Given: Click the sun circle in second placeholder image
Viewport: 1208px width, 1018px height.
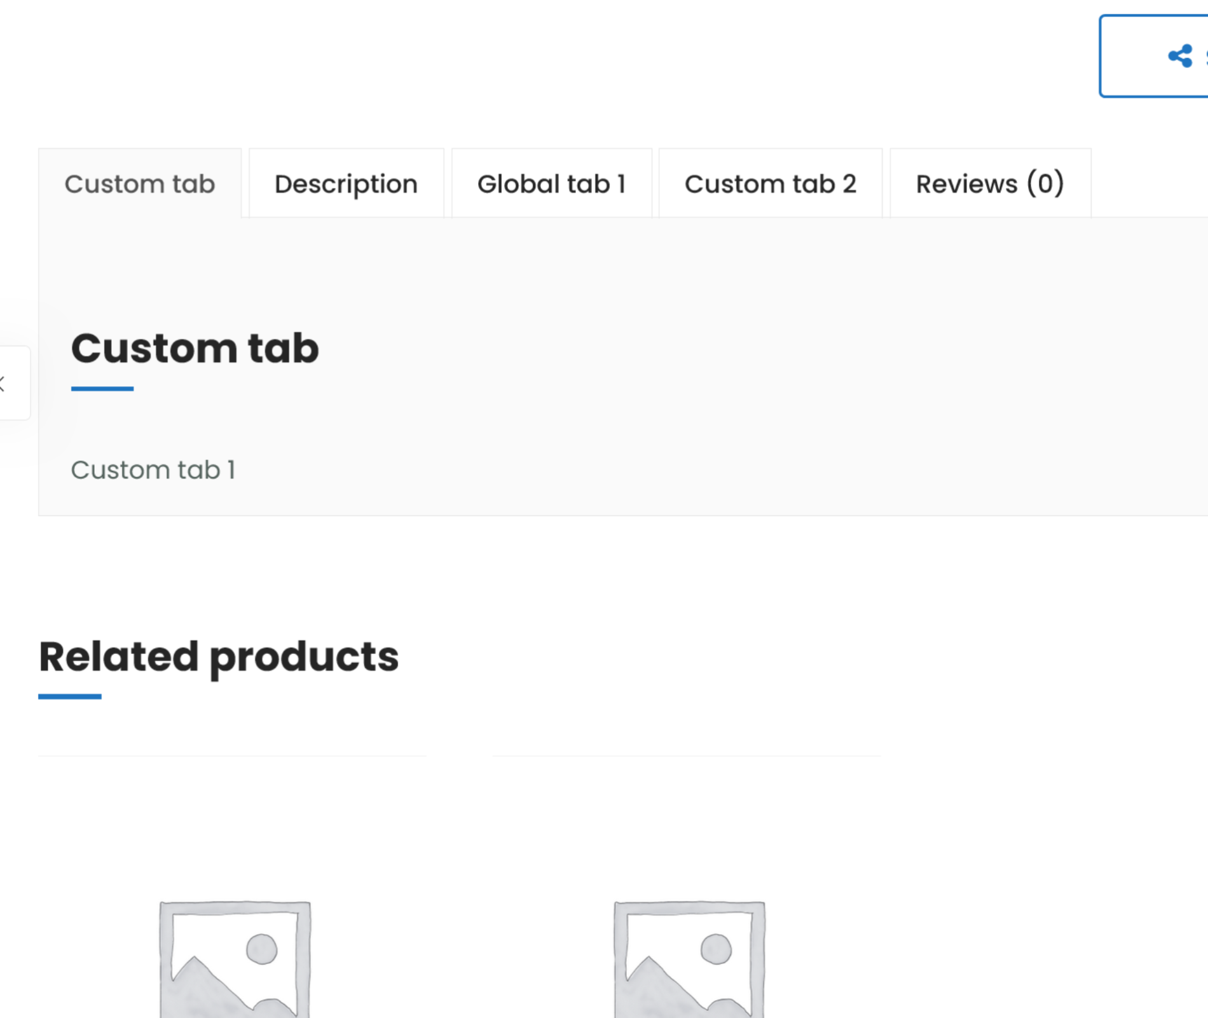Looking at the screenshot, I should click(716, 949).
